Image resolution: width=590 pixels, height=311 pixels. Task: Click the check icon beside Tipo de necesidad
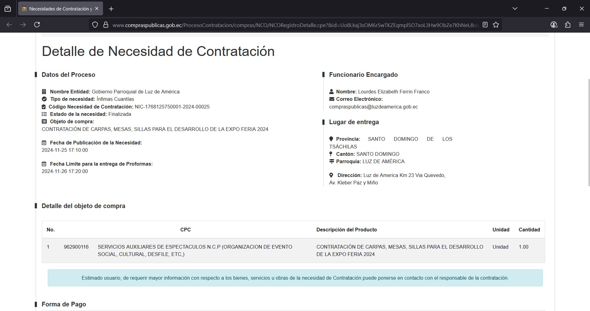[44, 99]
